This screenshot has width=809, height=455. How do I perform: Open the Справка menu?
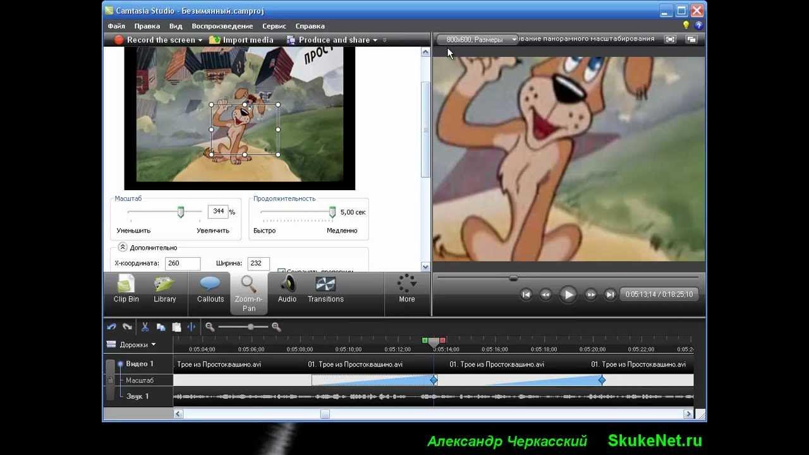[x=310, y=26]
